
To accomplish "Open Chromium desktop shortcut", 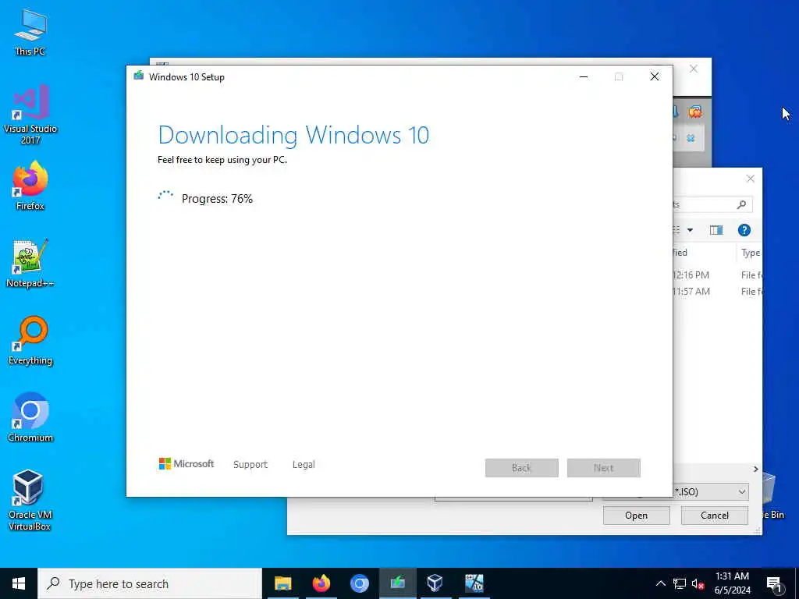I will [30, 418].
